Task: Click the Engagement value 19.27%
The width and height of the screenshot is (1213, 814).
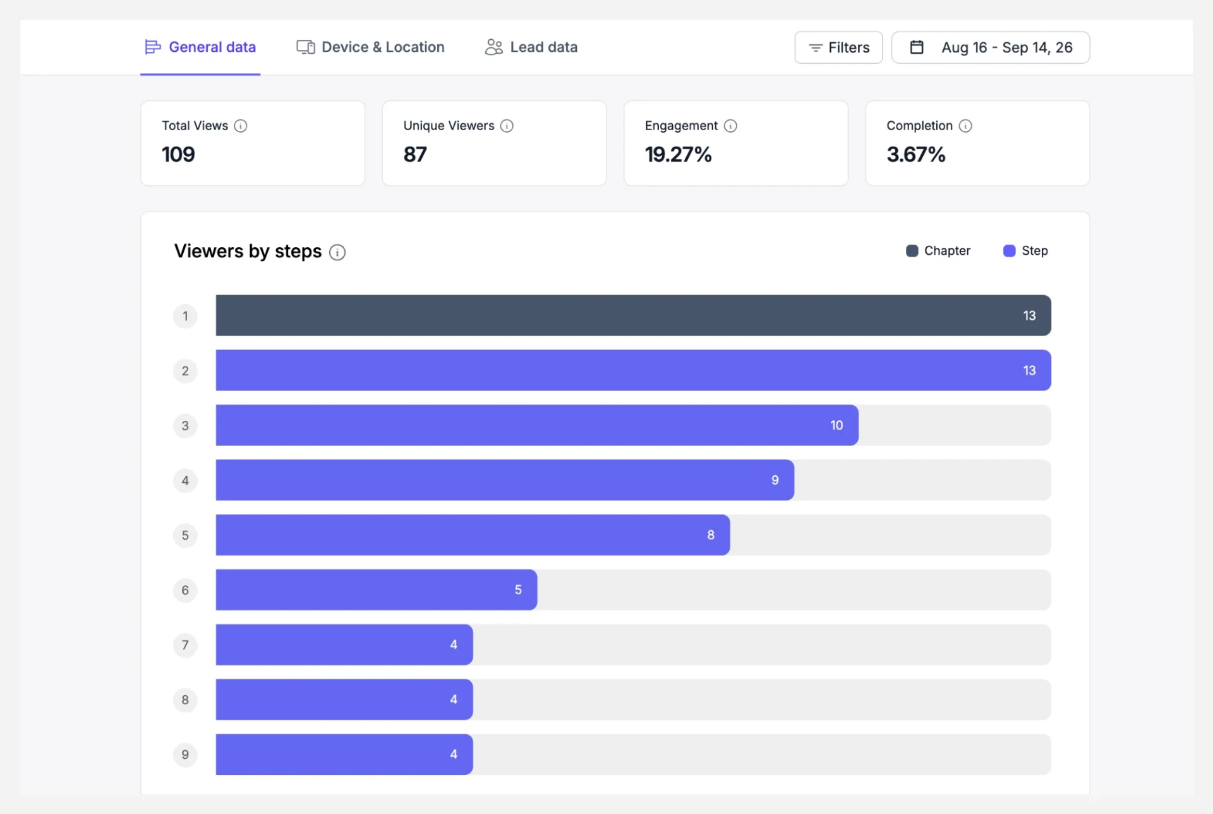Action: click(678, 155)
